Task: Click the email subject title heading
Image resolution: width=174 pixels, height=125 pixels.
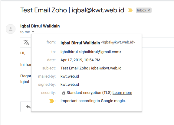Action: (72, 10)
